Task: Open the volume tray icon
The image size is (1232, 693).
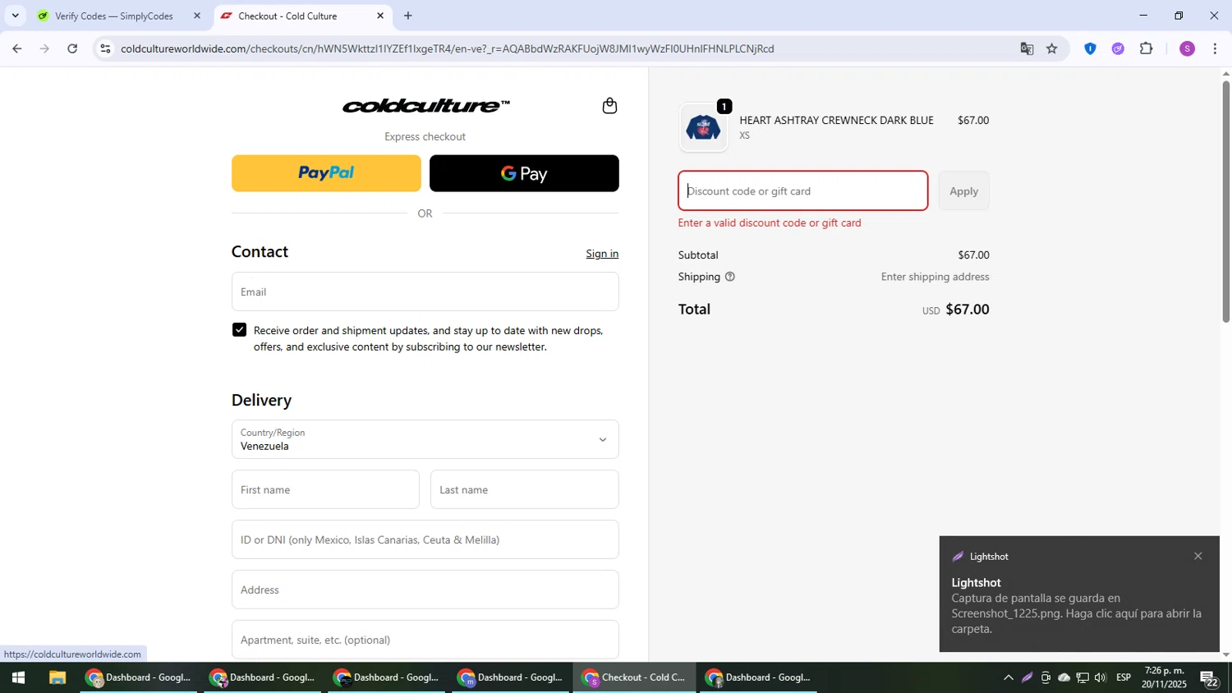Action: point(1101,677)
